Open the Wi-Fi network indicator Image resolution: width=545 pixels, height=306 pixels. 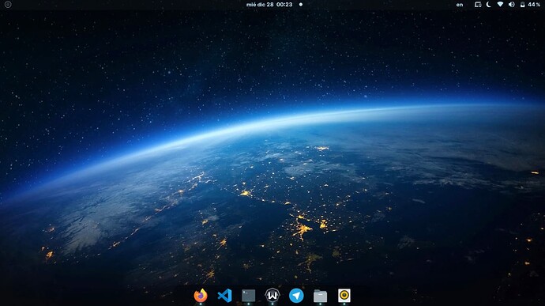(500, 5)
